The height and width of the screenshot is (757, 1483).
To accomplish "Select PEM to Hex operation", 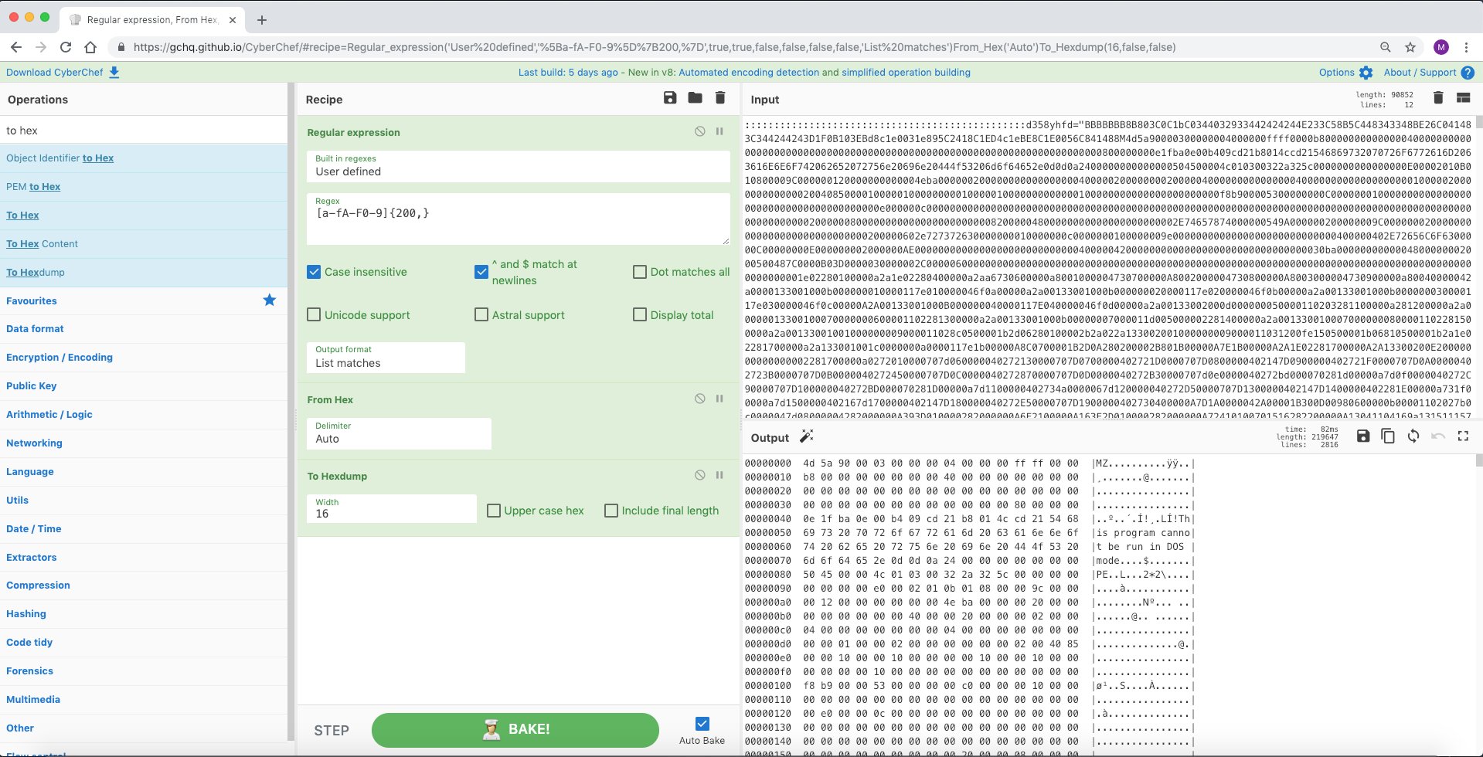I will (144, 186).
